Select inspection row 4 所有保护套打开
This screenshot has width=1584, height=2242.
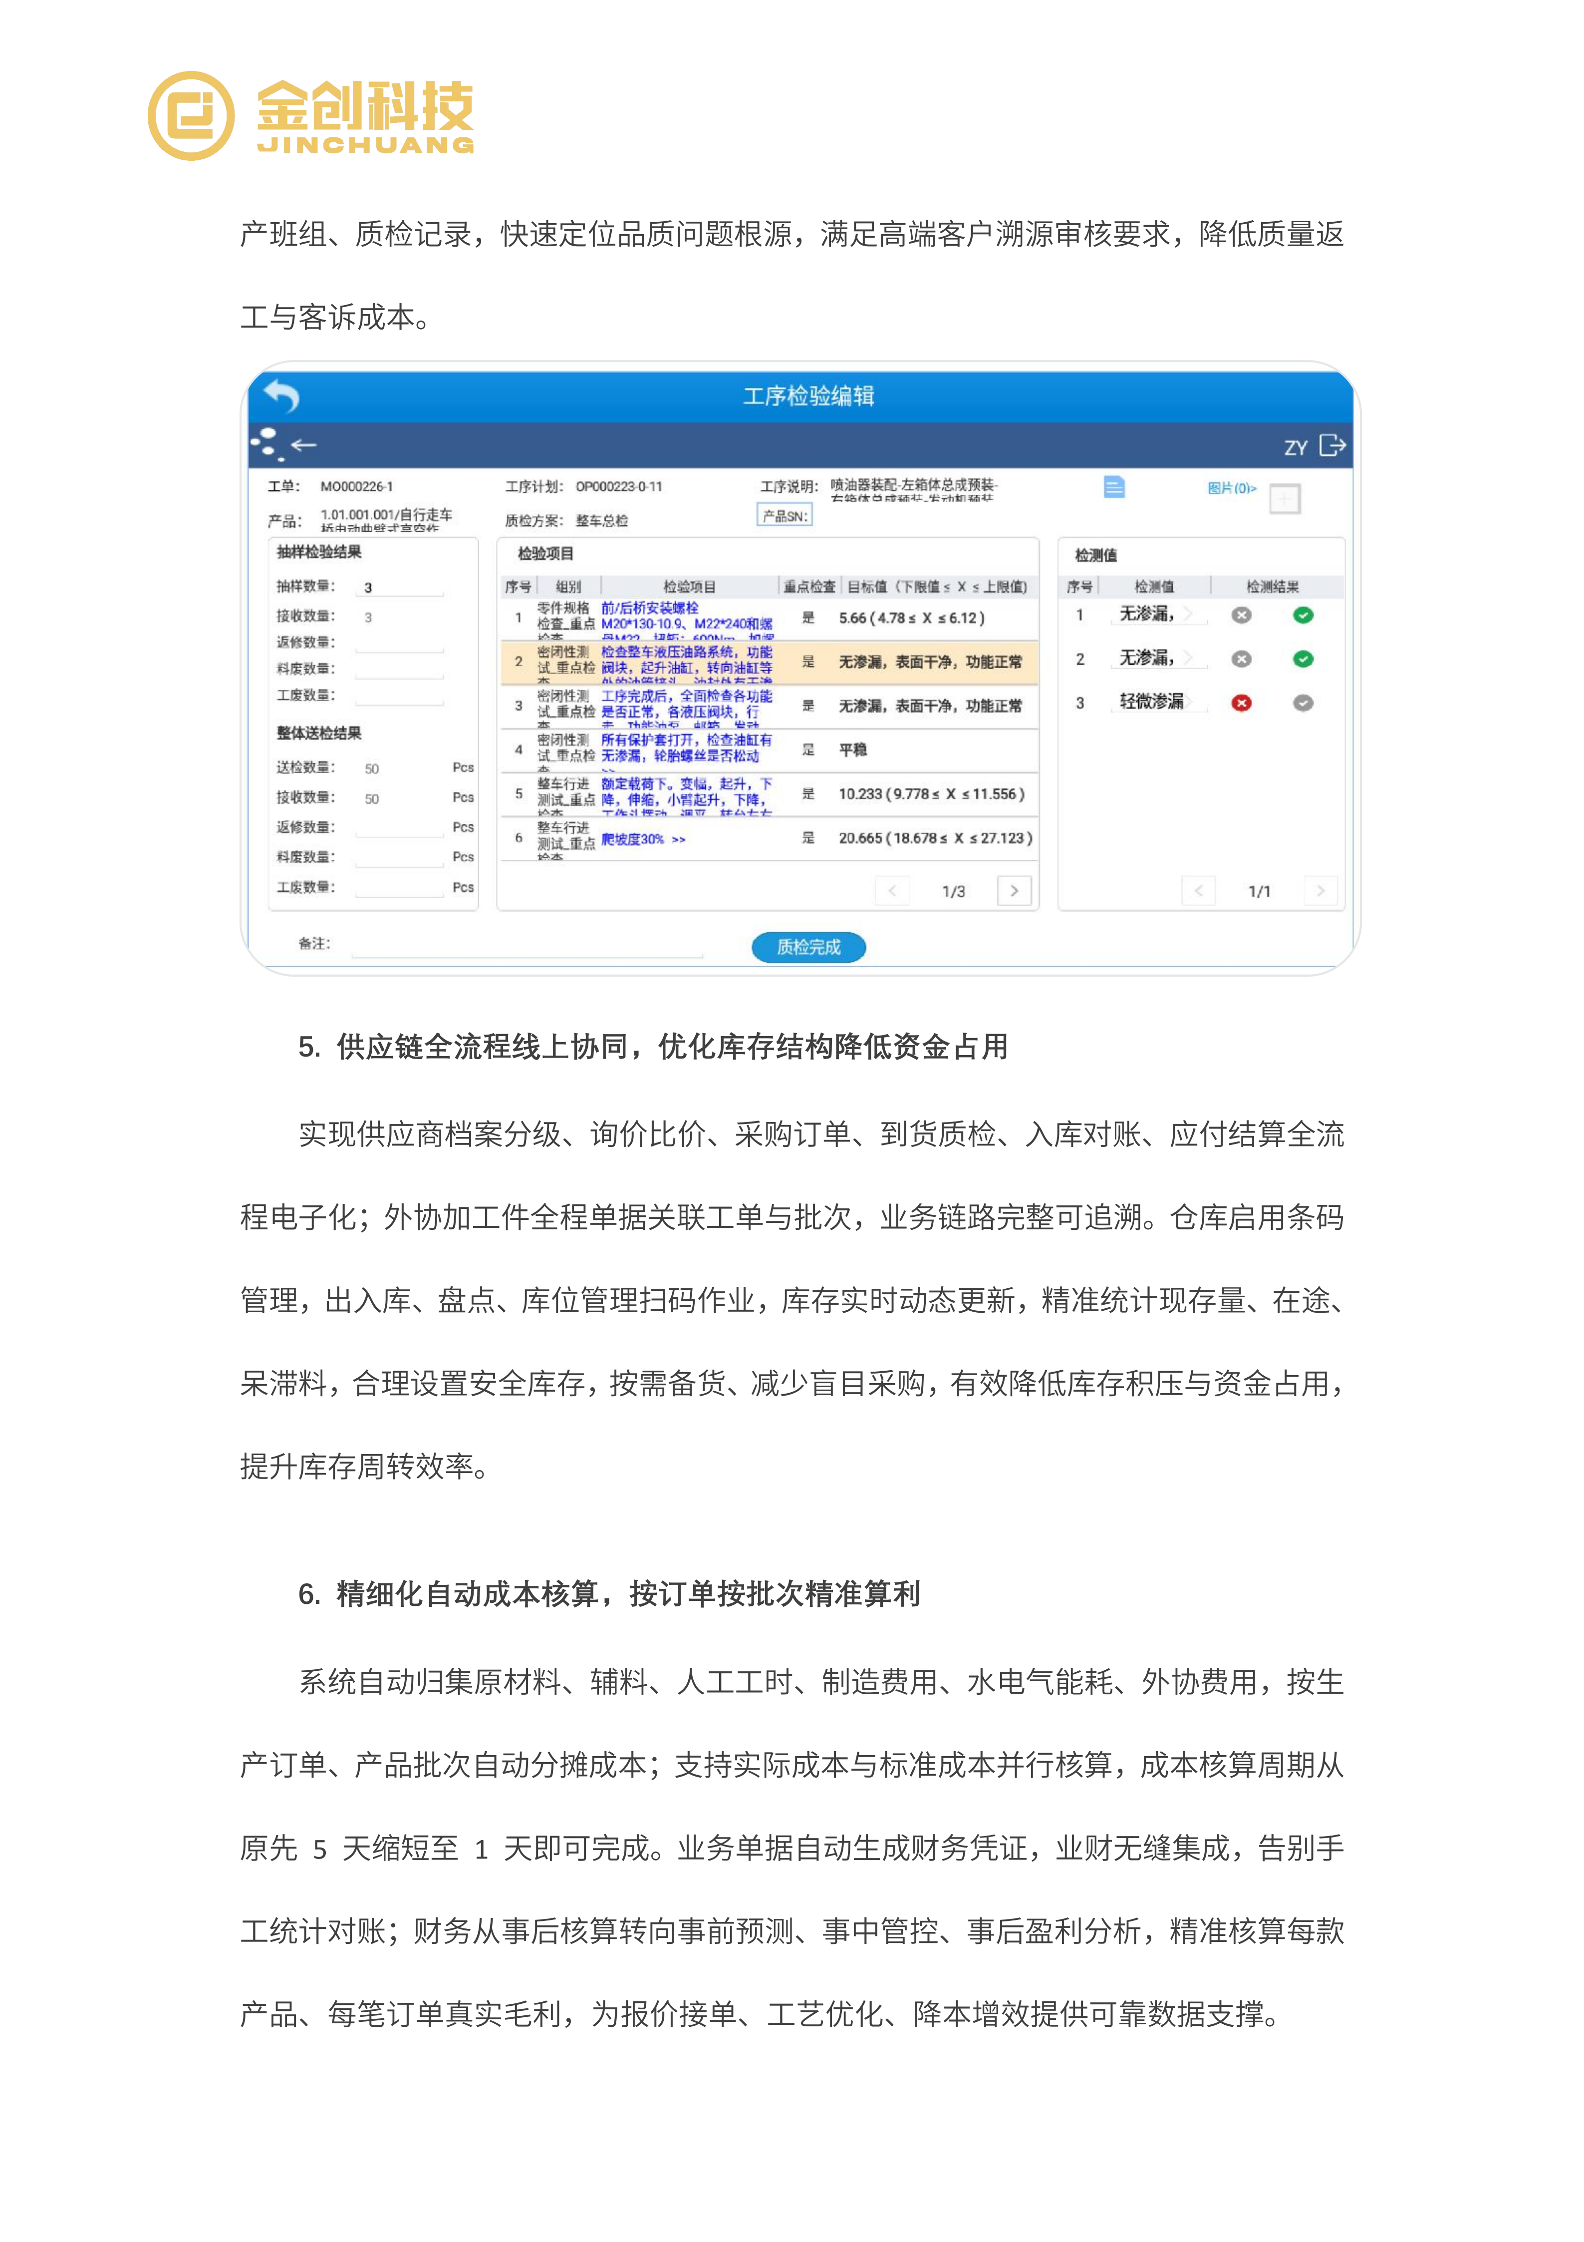click(769, 750)
